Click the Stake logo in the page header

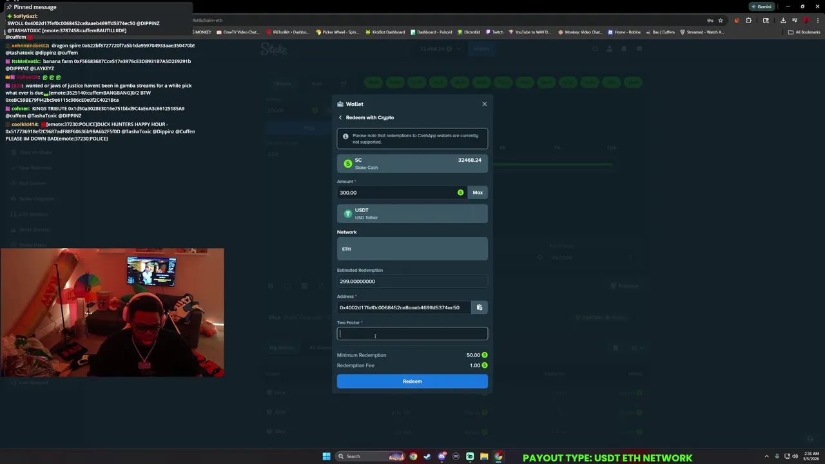click(273, 49)
